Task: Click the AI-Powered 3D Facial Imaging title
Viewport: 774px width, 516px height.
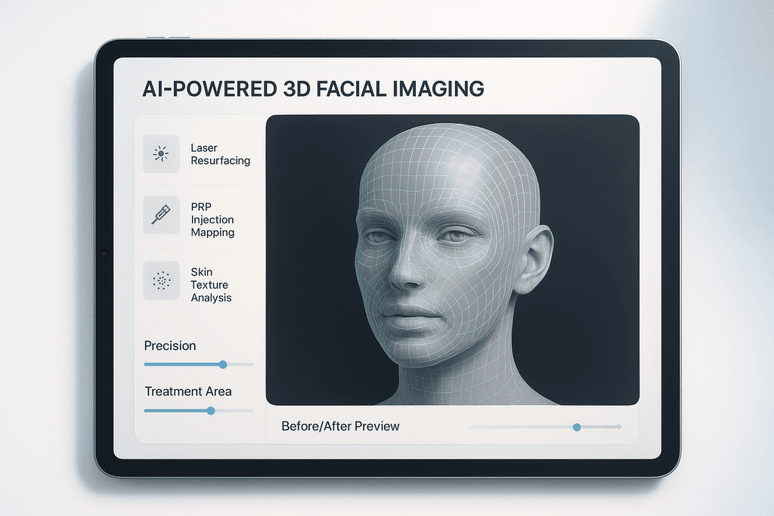Action: coord(313,88)
